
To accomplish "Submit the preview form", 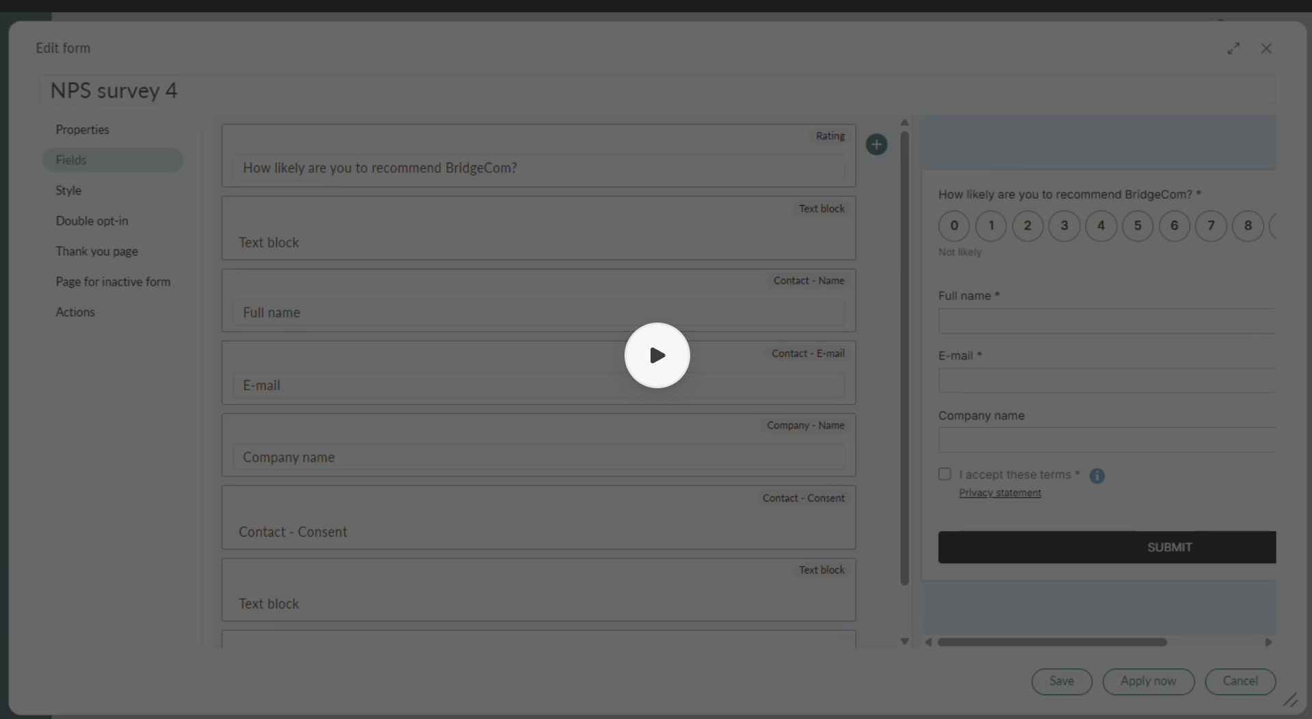I will tap(1107, 547).
